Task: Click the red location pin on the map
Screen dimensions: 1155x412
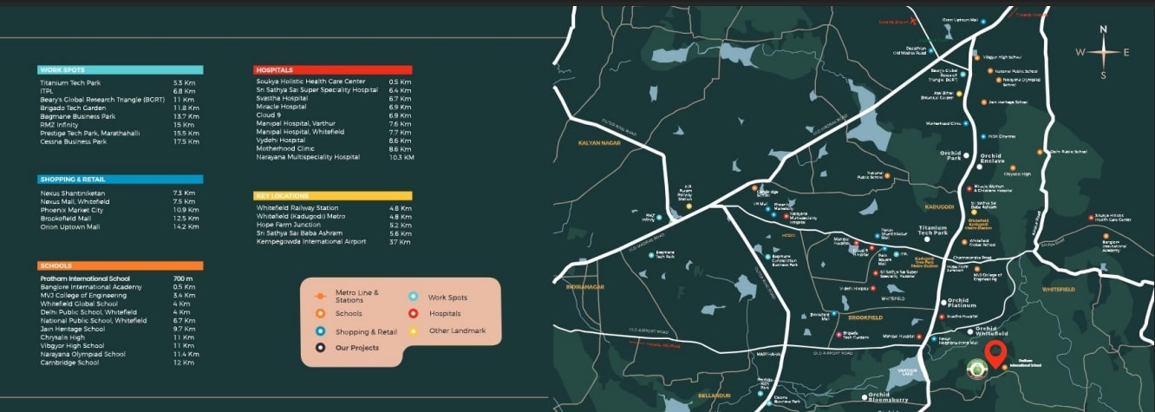Action: coord(996,353)
